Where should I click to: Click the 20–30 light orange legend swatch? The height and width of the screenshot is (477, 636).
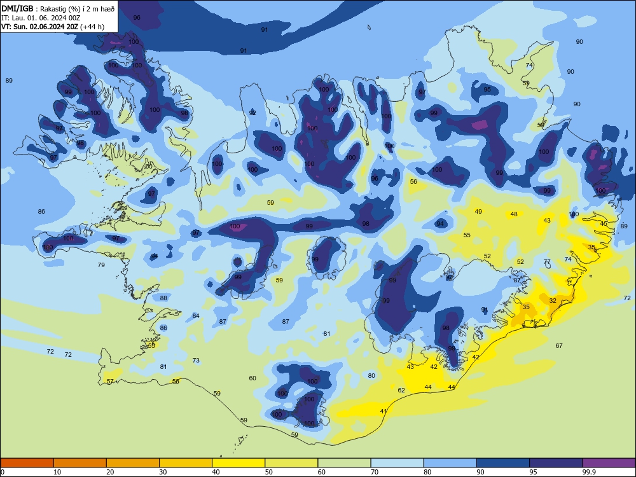133,463
